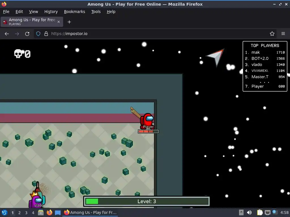Open a new tab with plus button
The image size is (290, 217).
(69, 22)
